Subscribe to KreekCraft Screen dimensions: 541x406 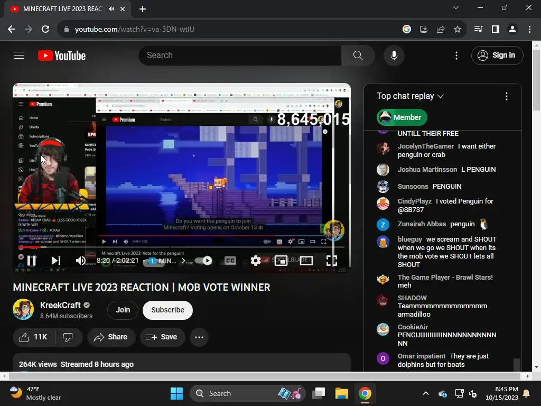tap(167, 310)
